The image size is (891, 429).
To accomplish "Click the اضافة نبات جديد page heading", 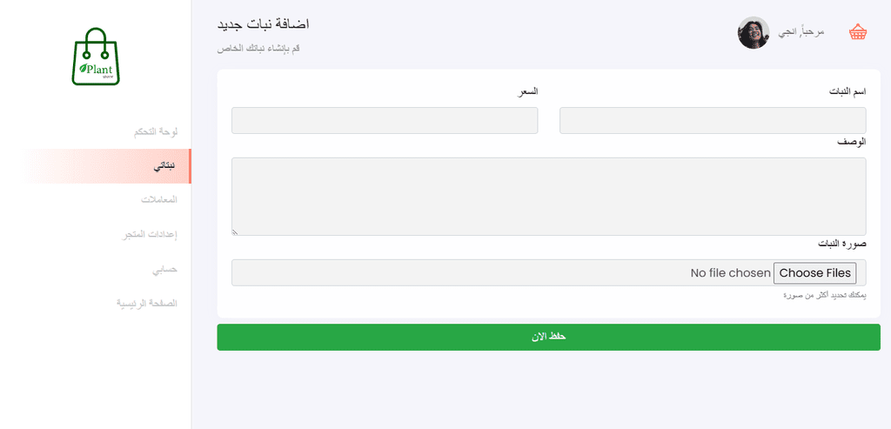I will pyautogui.click(x=263, y=24).
